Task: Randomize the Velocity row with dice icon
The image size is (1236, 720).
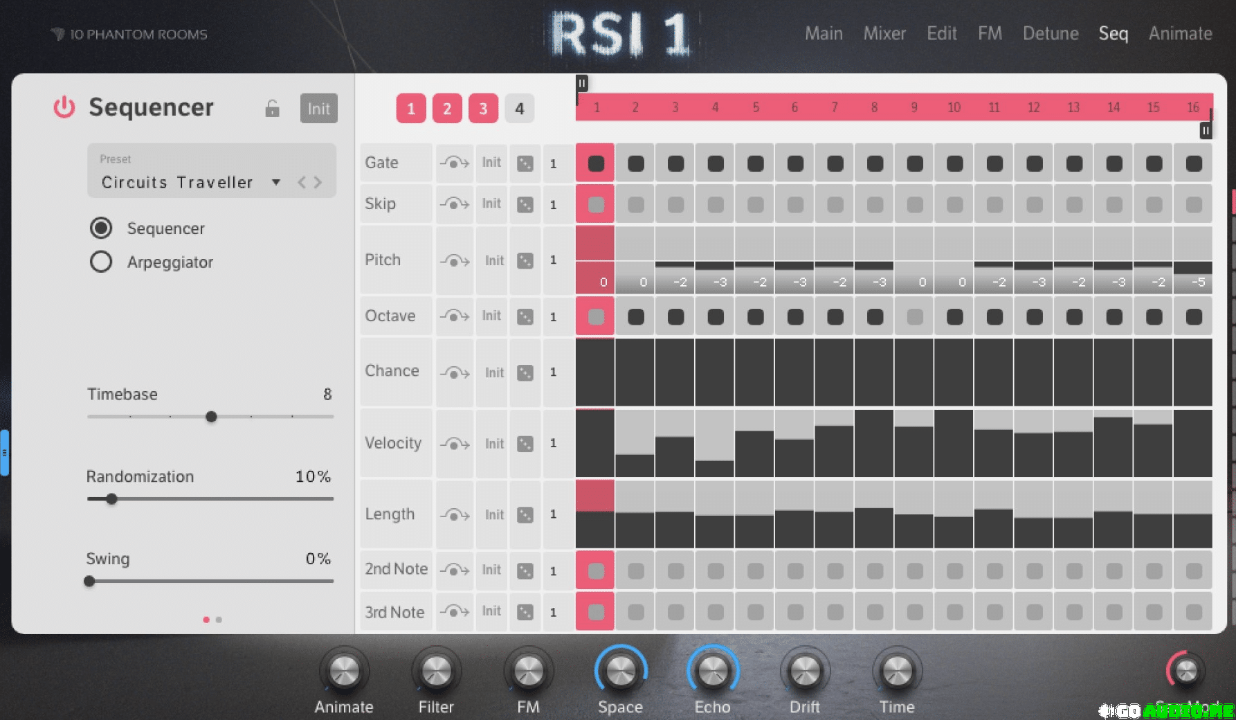Action: click(525, 444)
